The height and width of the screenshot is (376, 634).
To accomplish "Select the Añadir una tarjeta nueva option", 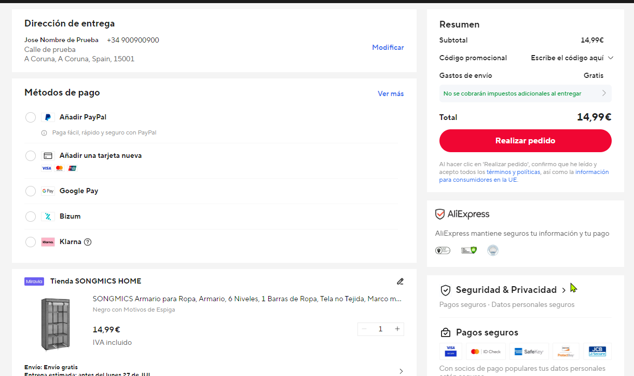I will pos(31,156).
